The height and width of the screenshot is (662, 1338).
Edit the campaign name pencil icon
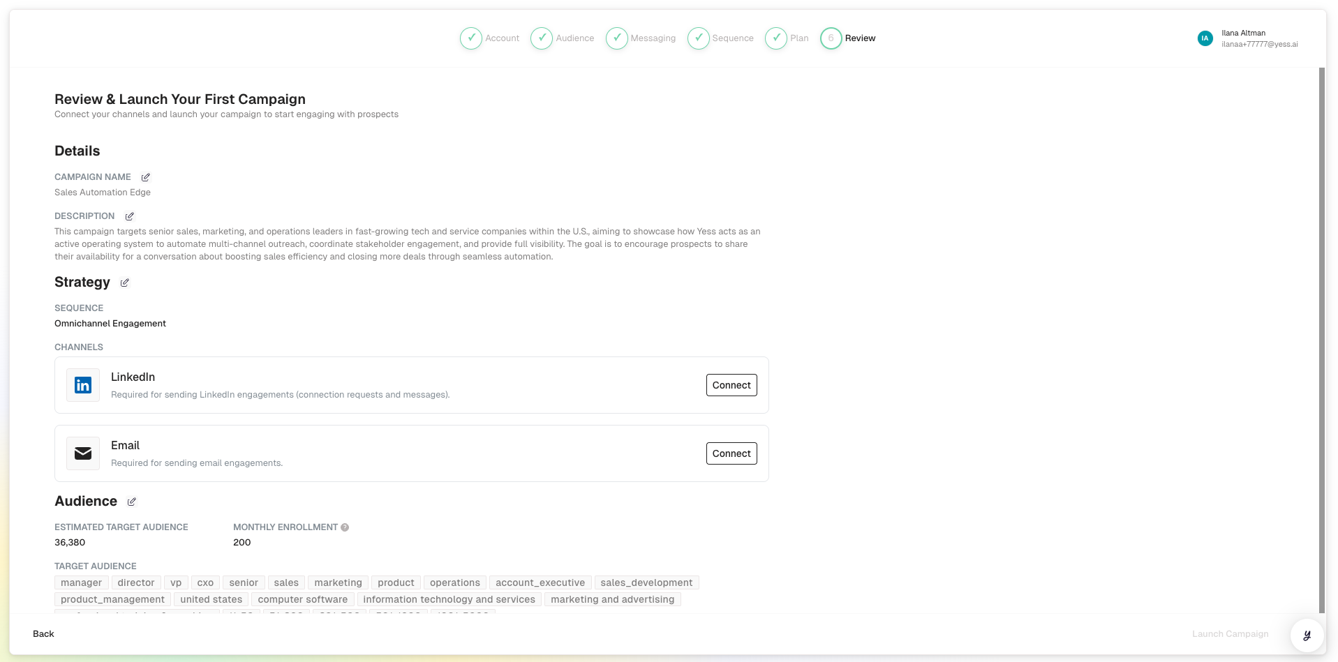coord(145,177)
